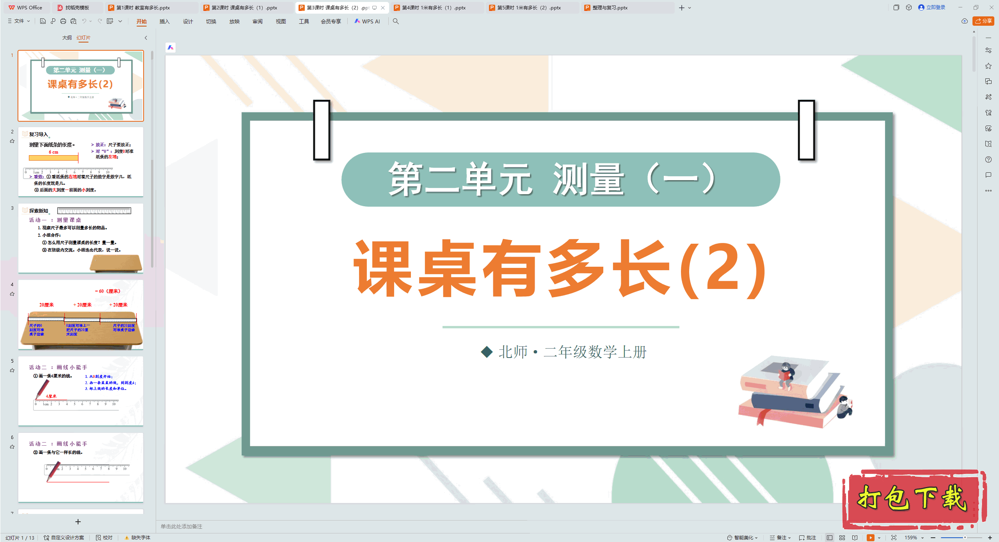999x542 pixels.
Task: Switch to the 插入 ribbon tab
Action: [x=164, y=21]
